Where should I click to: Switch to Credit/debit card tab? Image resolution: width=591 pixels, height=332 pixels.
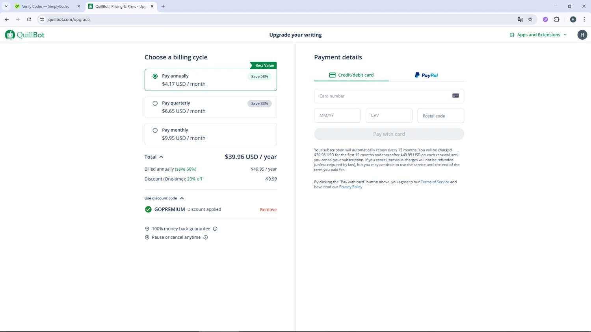pos(351,75)
